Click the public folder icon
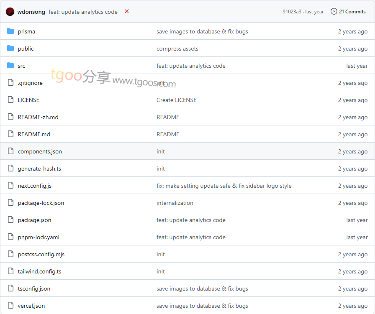 click(10, 49)
